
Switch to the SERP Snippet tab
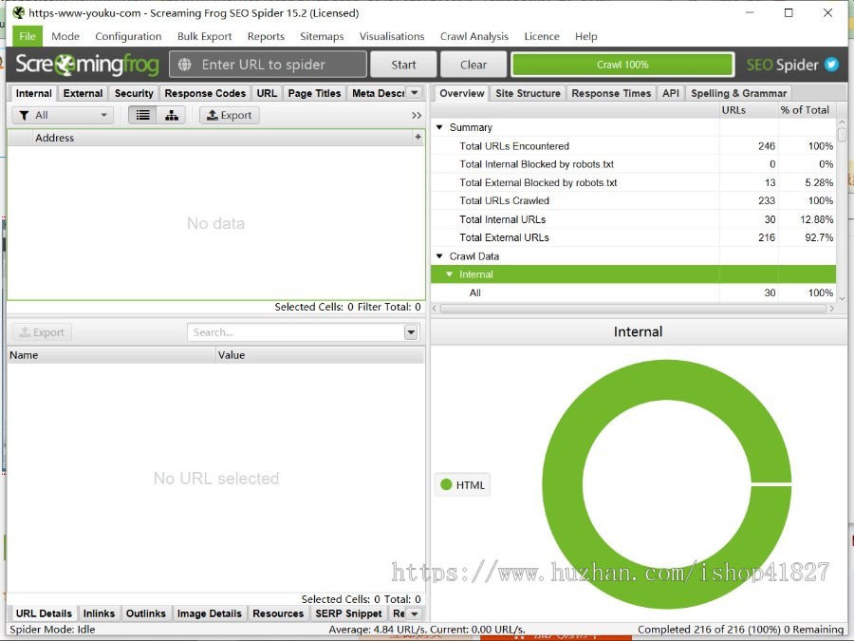coord(348,613)
